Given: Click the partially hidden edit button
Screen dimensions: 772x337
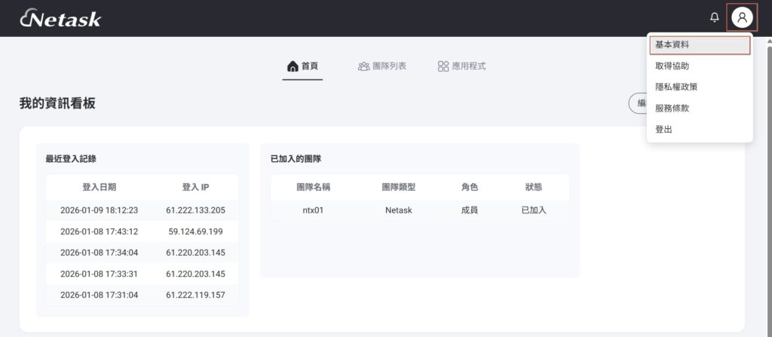Looking at the screenshot, I should 638,104.
